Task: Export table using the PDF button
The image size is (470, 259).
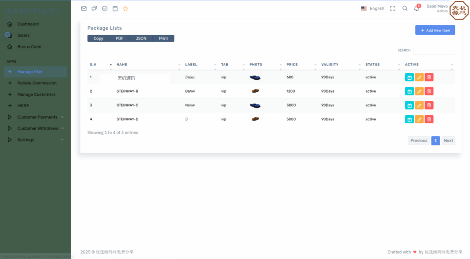Action: click(119, 39)
